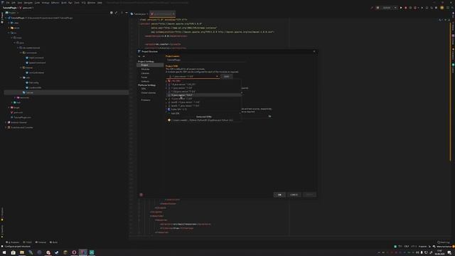This screenshot has height=256, width=455.
Task: Expand External Libraries in project tree
Action: point(6,122)
